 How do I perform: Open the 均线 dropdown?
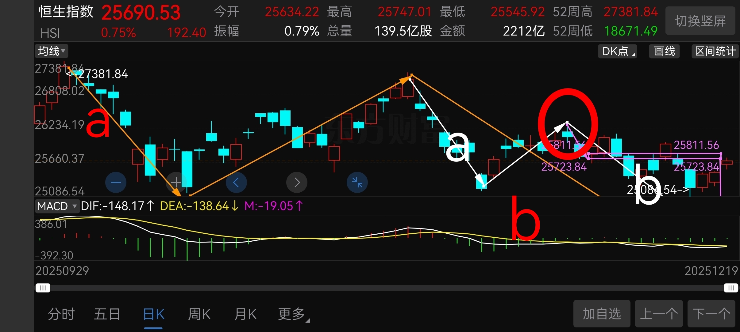[x=51, y=51]
